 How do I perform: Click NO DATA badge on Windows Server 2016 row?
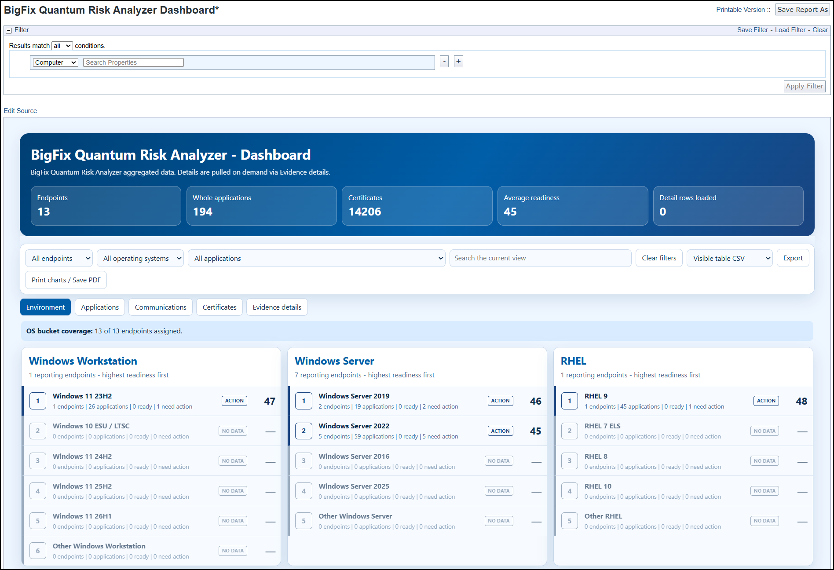(499, 461)
